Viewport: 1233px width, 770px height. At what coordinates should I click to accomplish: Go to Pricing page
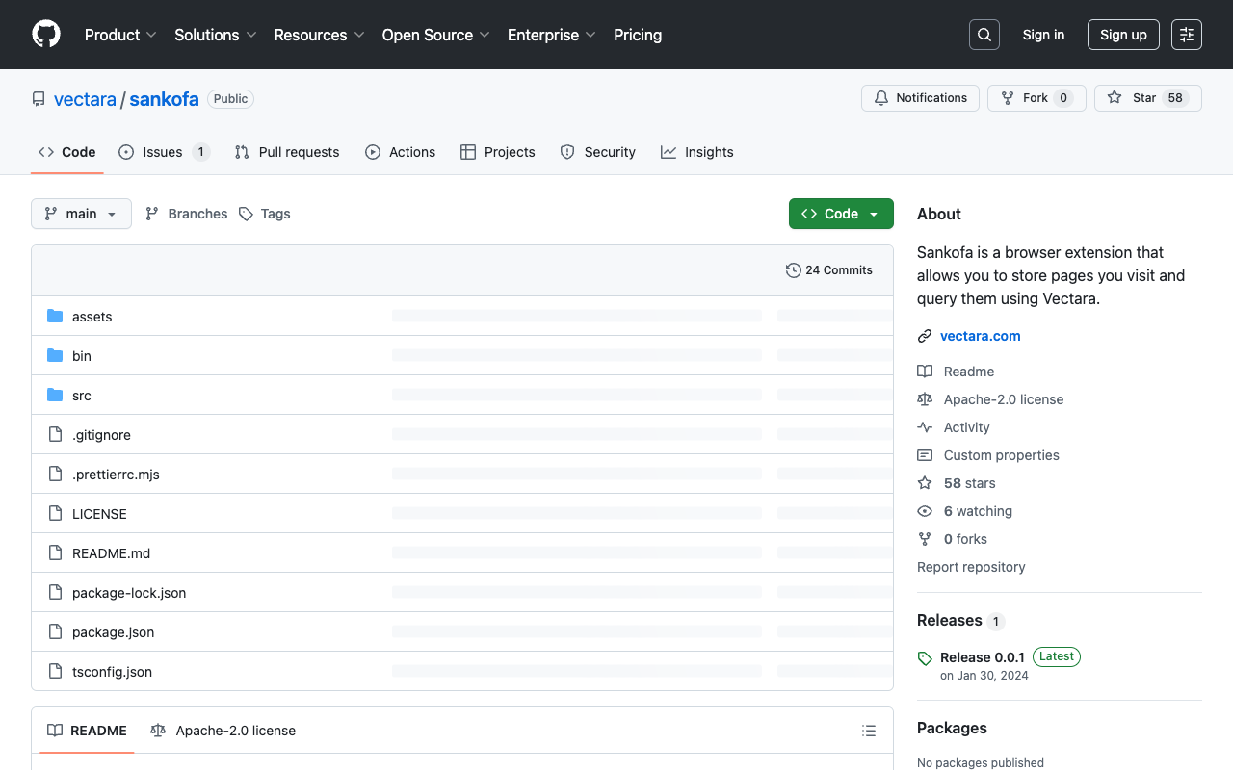click(638, 35)
